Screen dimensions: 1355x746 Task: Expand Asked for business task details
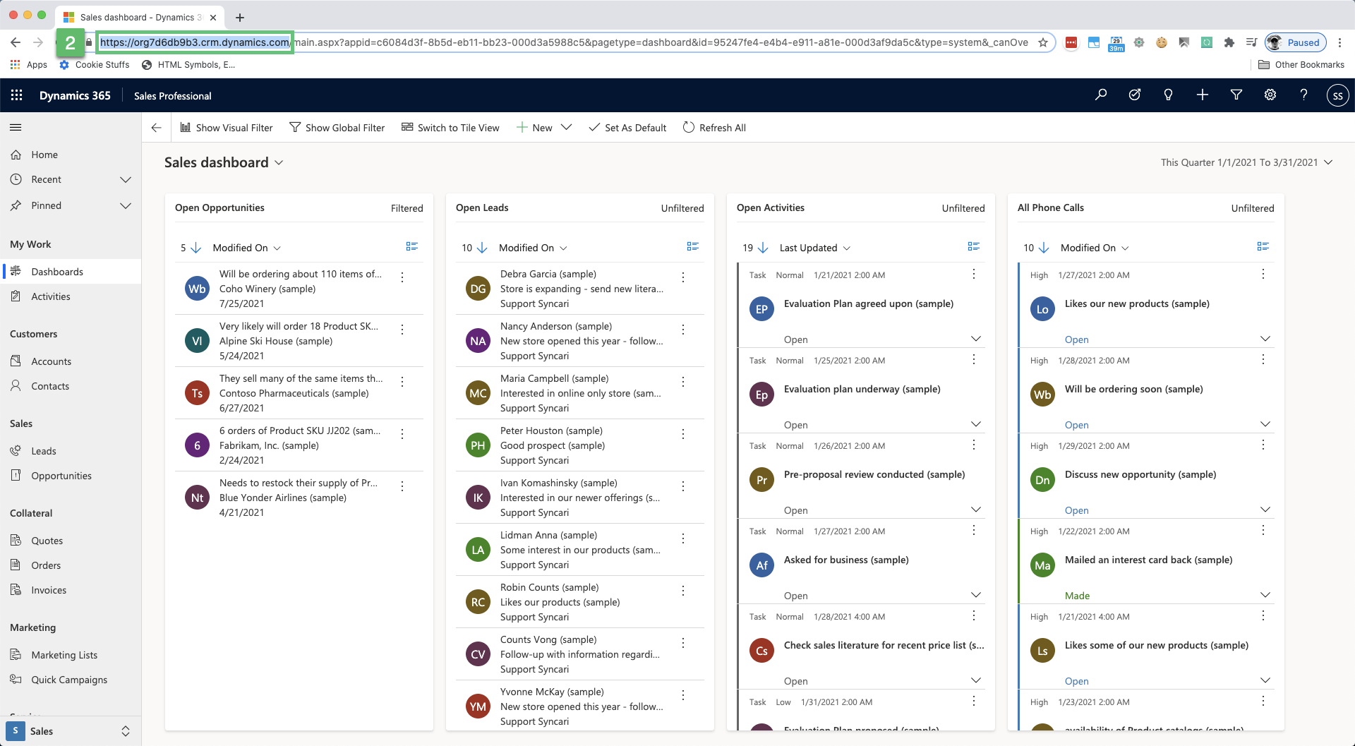[976, 596]
